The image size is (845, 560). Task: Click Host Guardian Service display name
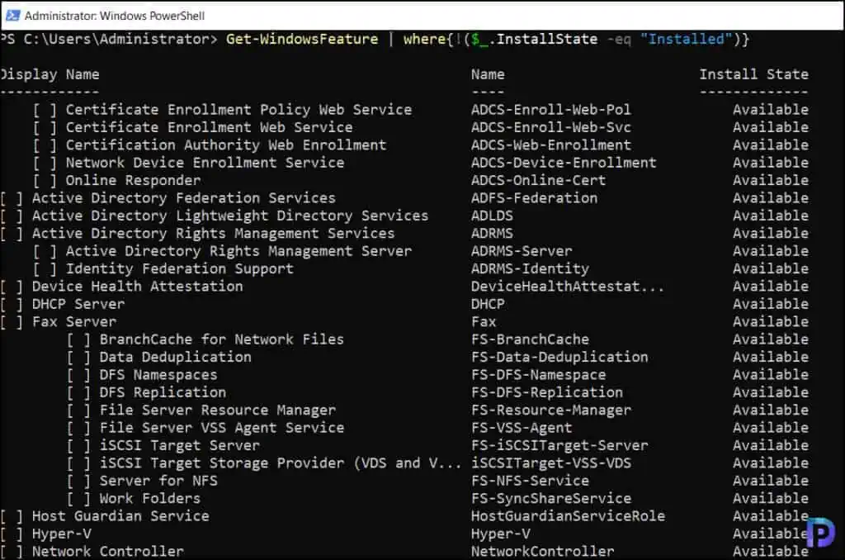coord(120,516)
